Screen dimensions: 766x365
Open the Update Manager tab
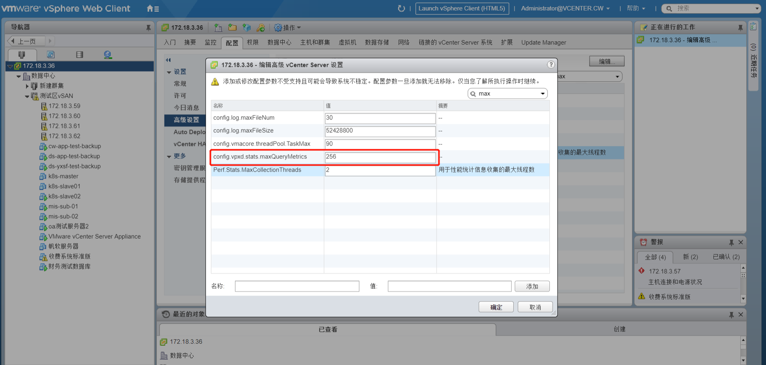[x=543, y=43]
